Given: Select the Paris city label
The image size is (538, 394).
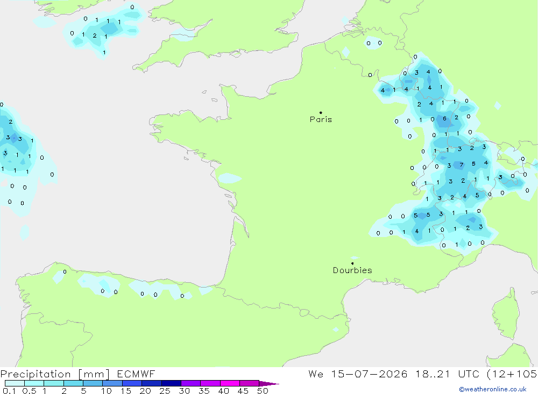Looking at the screenshot, I should 321,119.
